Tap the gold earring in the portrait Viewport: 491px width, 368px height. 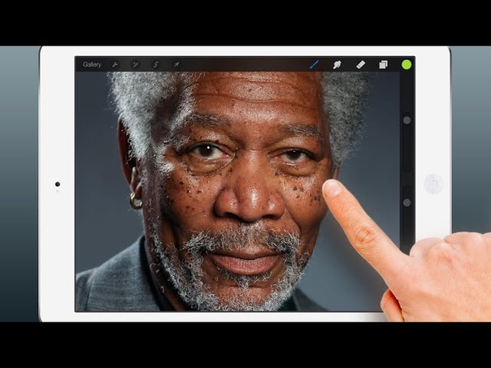click(136, 204)
